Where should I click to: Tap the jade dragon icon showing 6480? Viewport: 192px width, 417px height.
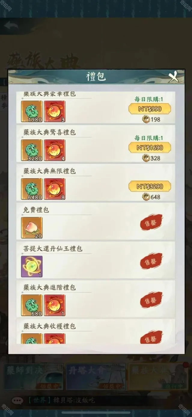coord(32,189)
